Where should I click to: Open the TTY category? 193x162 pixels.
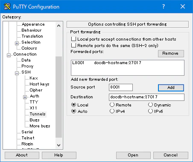(34, 102)
